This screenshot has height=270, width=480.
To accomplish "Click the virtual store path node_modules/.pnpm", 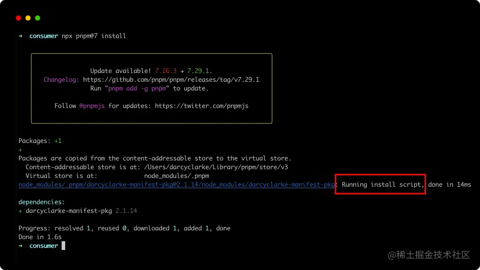I will pyautogui.click(x=177, y=176).
